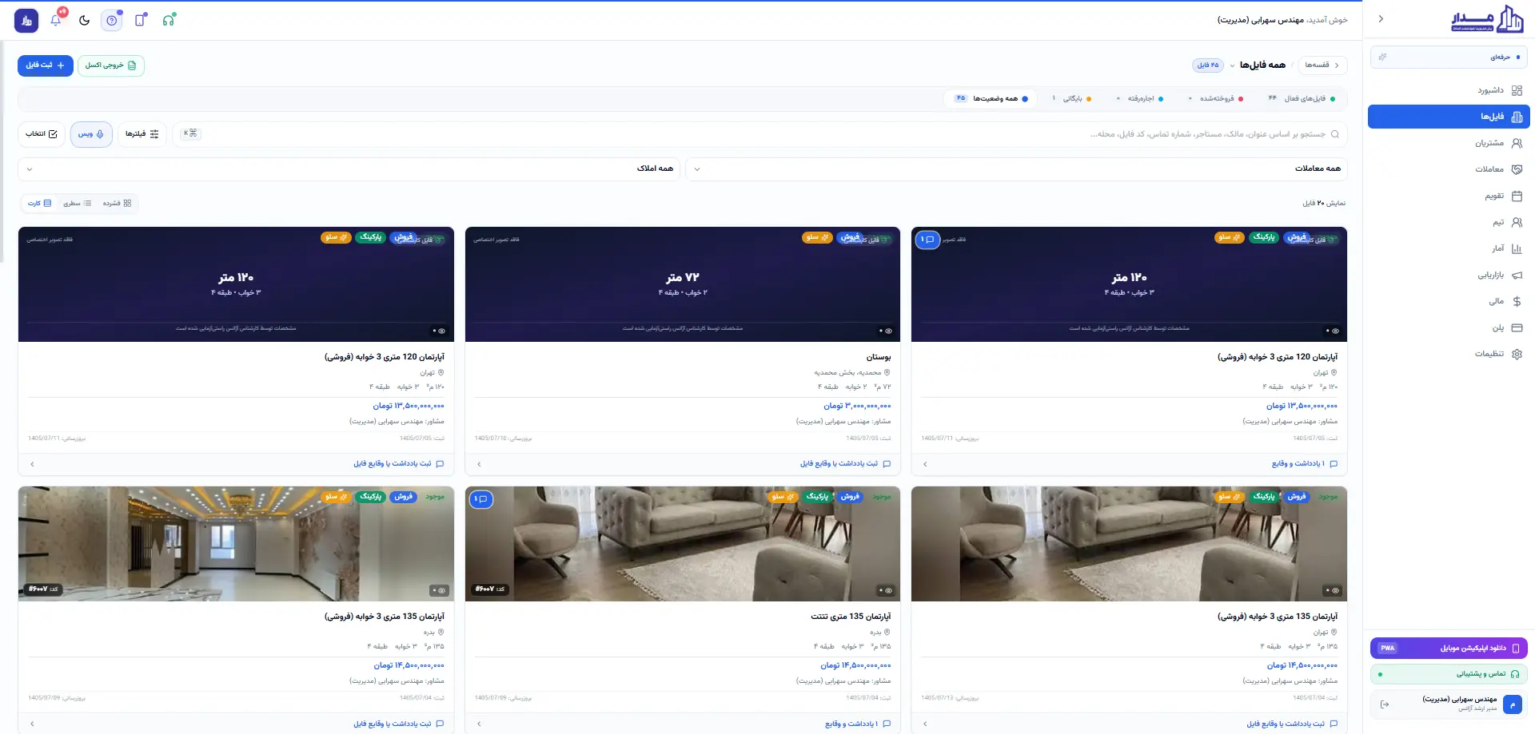The width and height of the screenshot is (1535, 734).
Task: Select the فروخته‌شده status tab
Action: (1216, 99)
